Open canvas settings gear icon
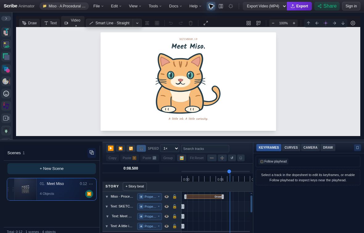 pos(353,23)
